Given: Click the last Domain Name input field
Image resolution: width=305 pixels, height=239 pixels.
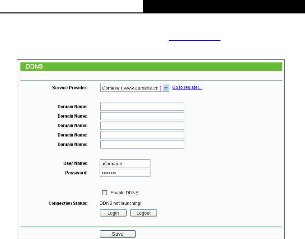Looking at the screenshot, I should coord(142,145).
